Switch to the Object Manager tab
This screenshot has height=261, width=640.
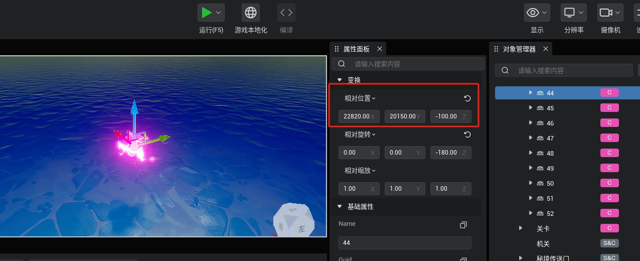(x=519, y=49)
